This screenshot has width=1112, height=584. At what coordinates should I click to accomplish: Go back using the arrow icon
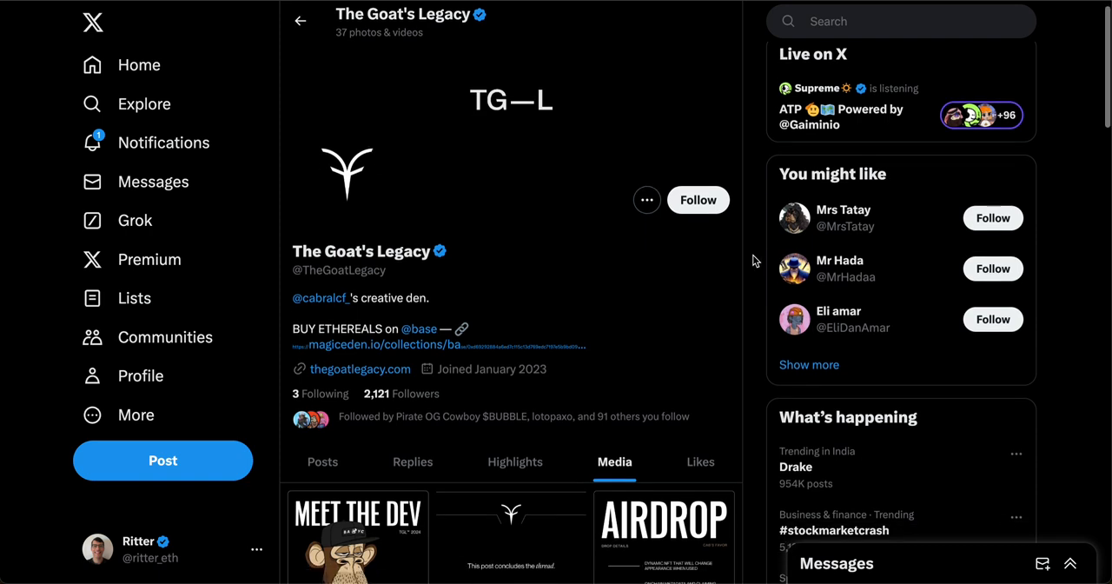click(301, 21)
